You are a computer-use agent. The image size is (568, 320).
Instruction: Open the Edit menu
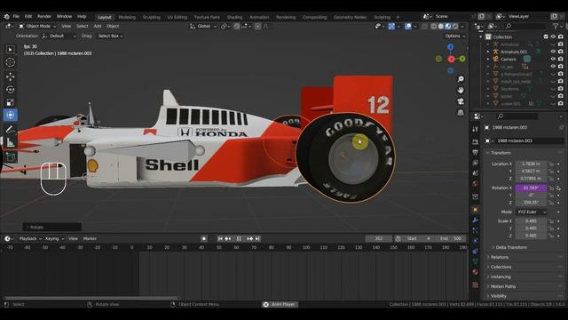tap(28, 16)
